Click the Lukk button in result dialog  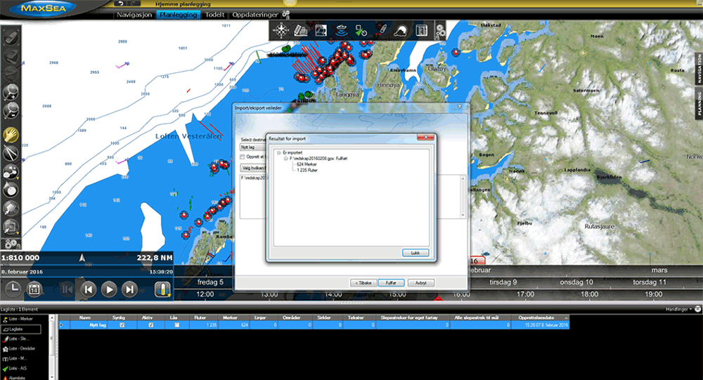point(415,252)
